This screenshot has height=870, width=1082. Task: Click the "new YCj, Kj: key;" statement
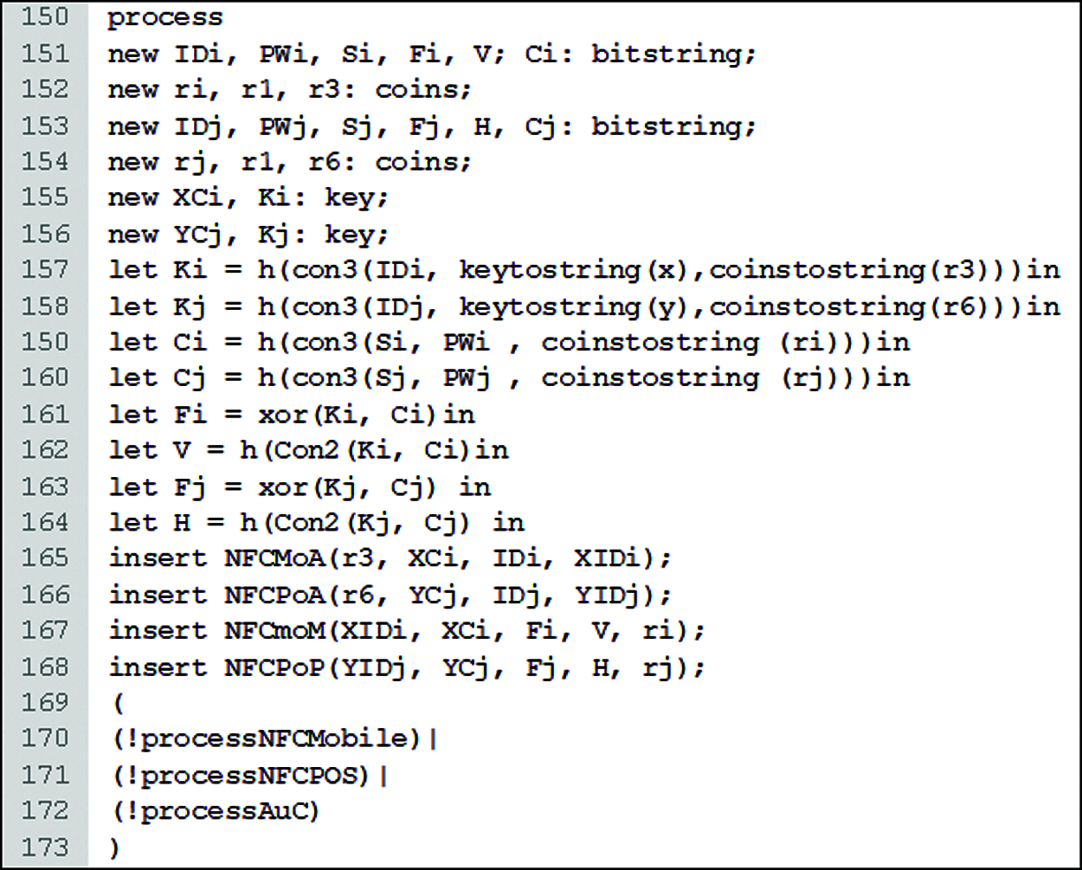(x=248, y=234)
